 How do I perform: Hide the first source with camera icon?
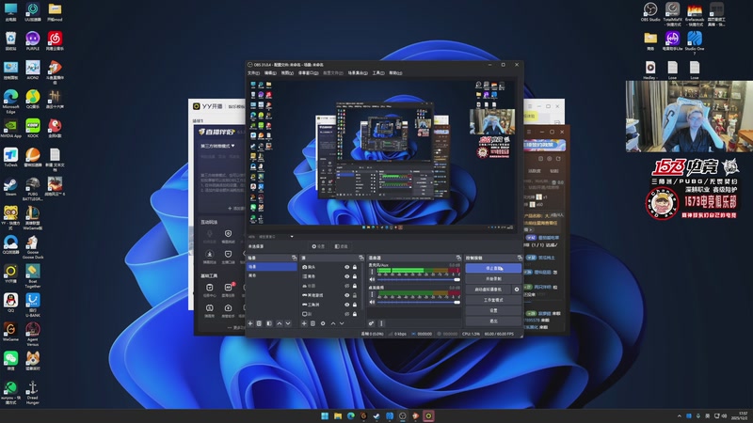[346, 267]
